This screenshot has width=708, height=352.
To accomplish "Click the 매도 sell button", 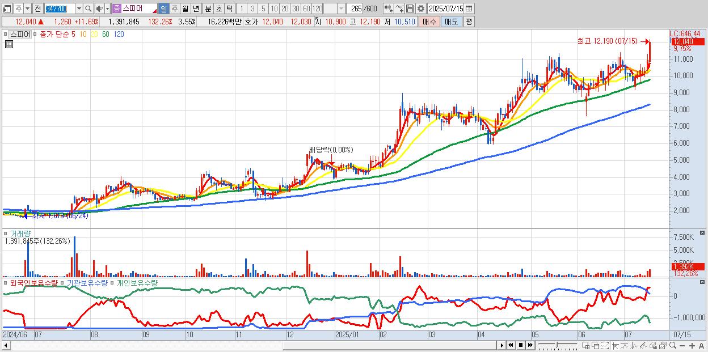I will tap(452, 22).
